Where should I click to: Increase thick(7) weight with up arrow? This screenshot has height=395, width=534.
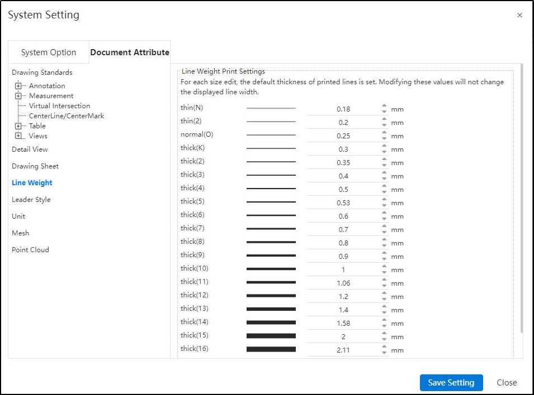tap(384, 226)
